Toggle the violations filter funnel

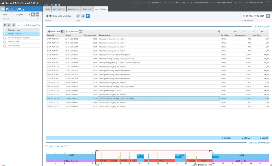(88, 16)
